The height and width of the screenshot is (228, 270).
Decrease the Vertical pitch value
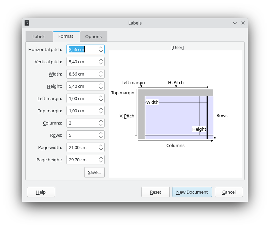pos(101,64)
